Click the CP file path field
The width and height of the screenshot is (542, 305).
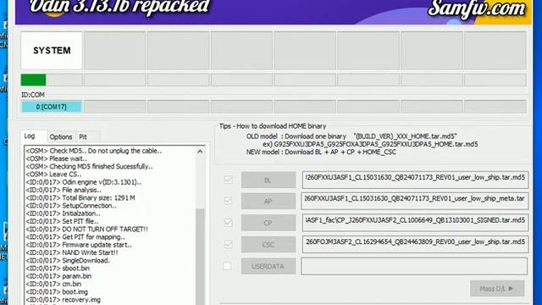[415, 223]
